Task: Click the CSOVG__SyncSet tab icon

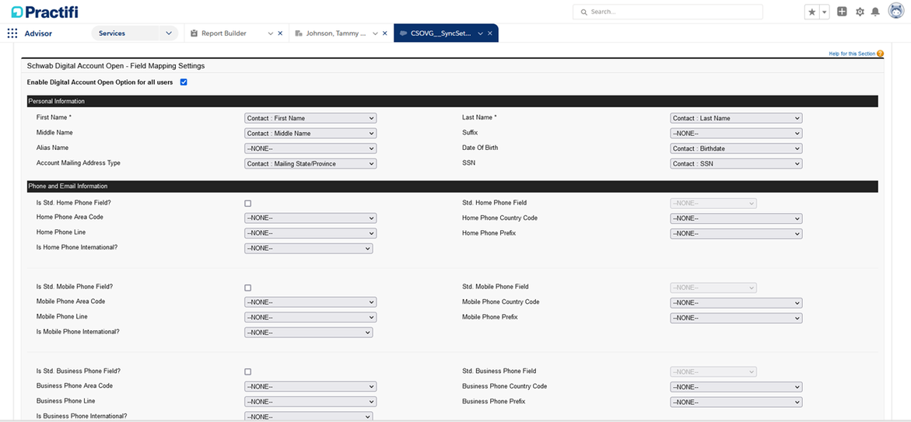Action: coord(403,33)
